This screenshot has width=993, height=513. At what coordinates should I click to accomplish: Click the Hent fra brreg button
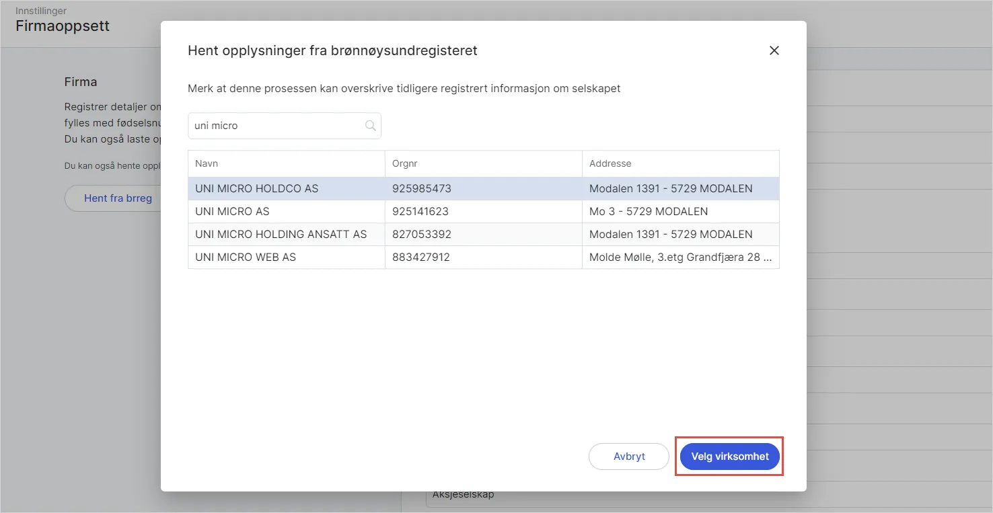pyautogui.click(x=118, y=198)
